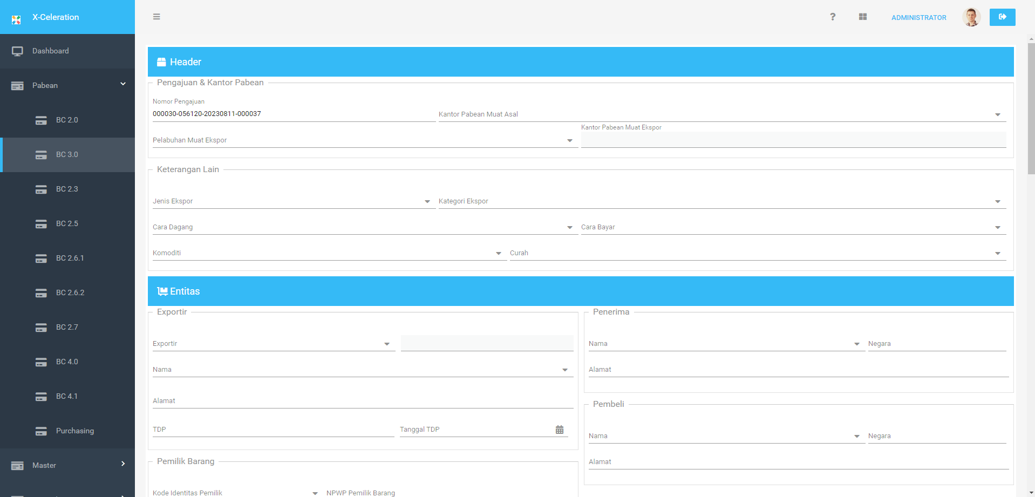Click the BC 4.1 card icon

(x=41, y=397)
